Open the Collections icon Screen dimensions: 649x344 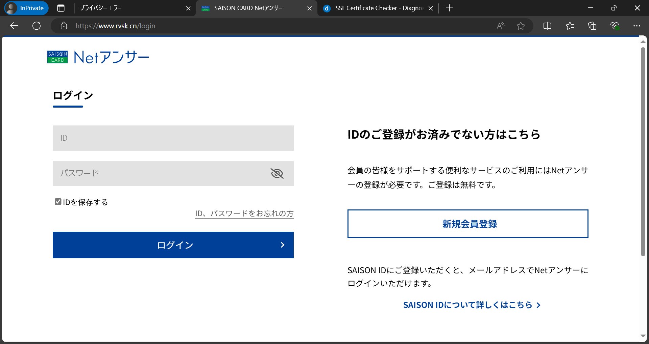pyautogui.click(x=592, y=26)
